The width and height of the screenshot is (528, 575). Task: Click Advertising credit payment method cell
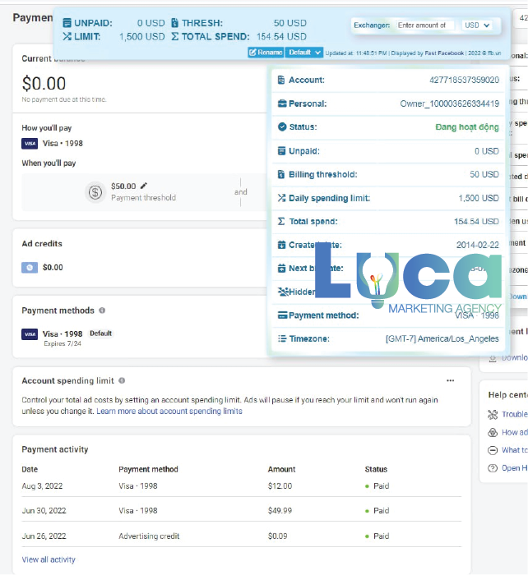(x=149, y=536)
